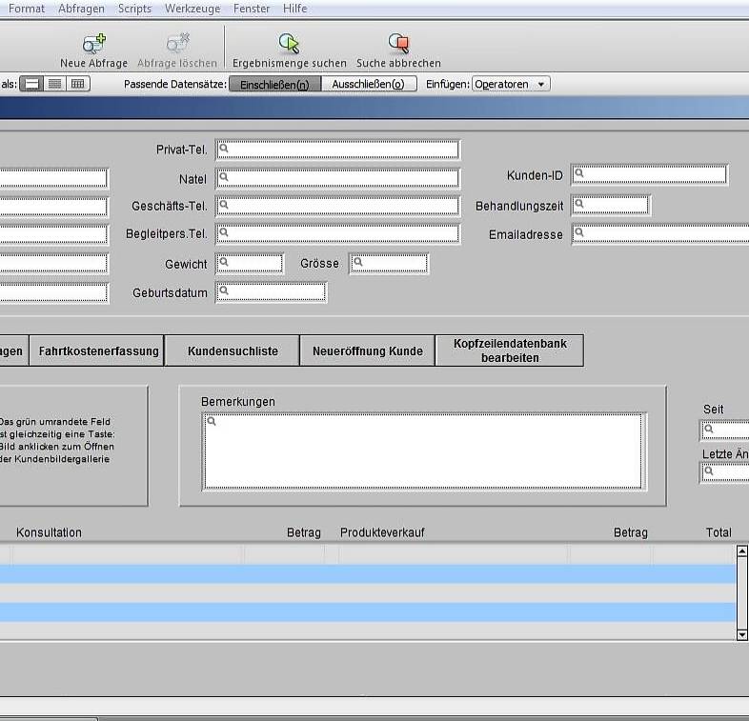This screenshot has height=721, width=749.
Task: Click into the Emailadresse field
Action: click(660, 234)
